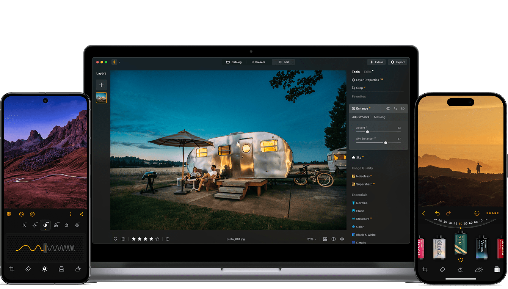508x289 pixels.
Task: Select the image layer thumbnail in Layers panel
Action: 101,97
